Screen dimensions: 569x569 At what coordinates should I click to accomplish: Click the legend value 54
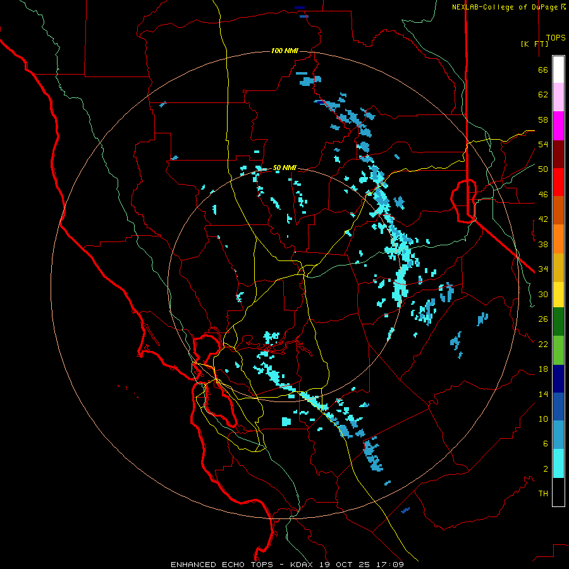(x=543, y=144)
